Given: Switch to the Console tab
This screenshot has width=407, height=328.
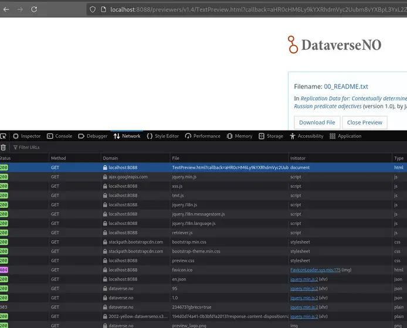Looking at the screenshot, I should click(59, 136).
